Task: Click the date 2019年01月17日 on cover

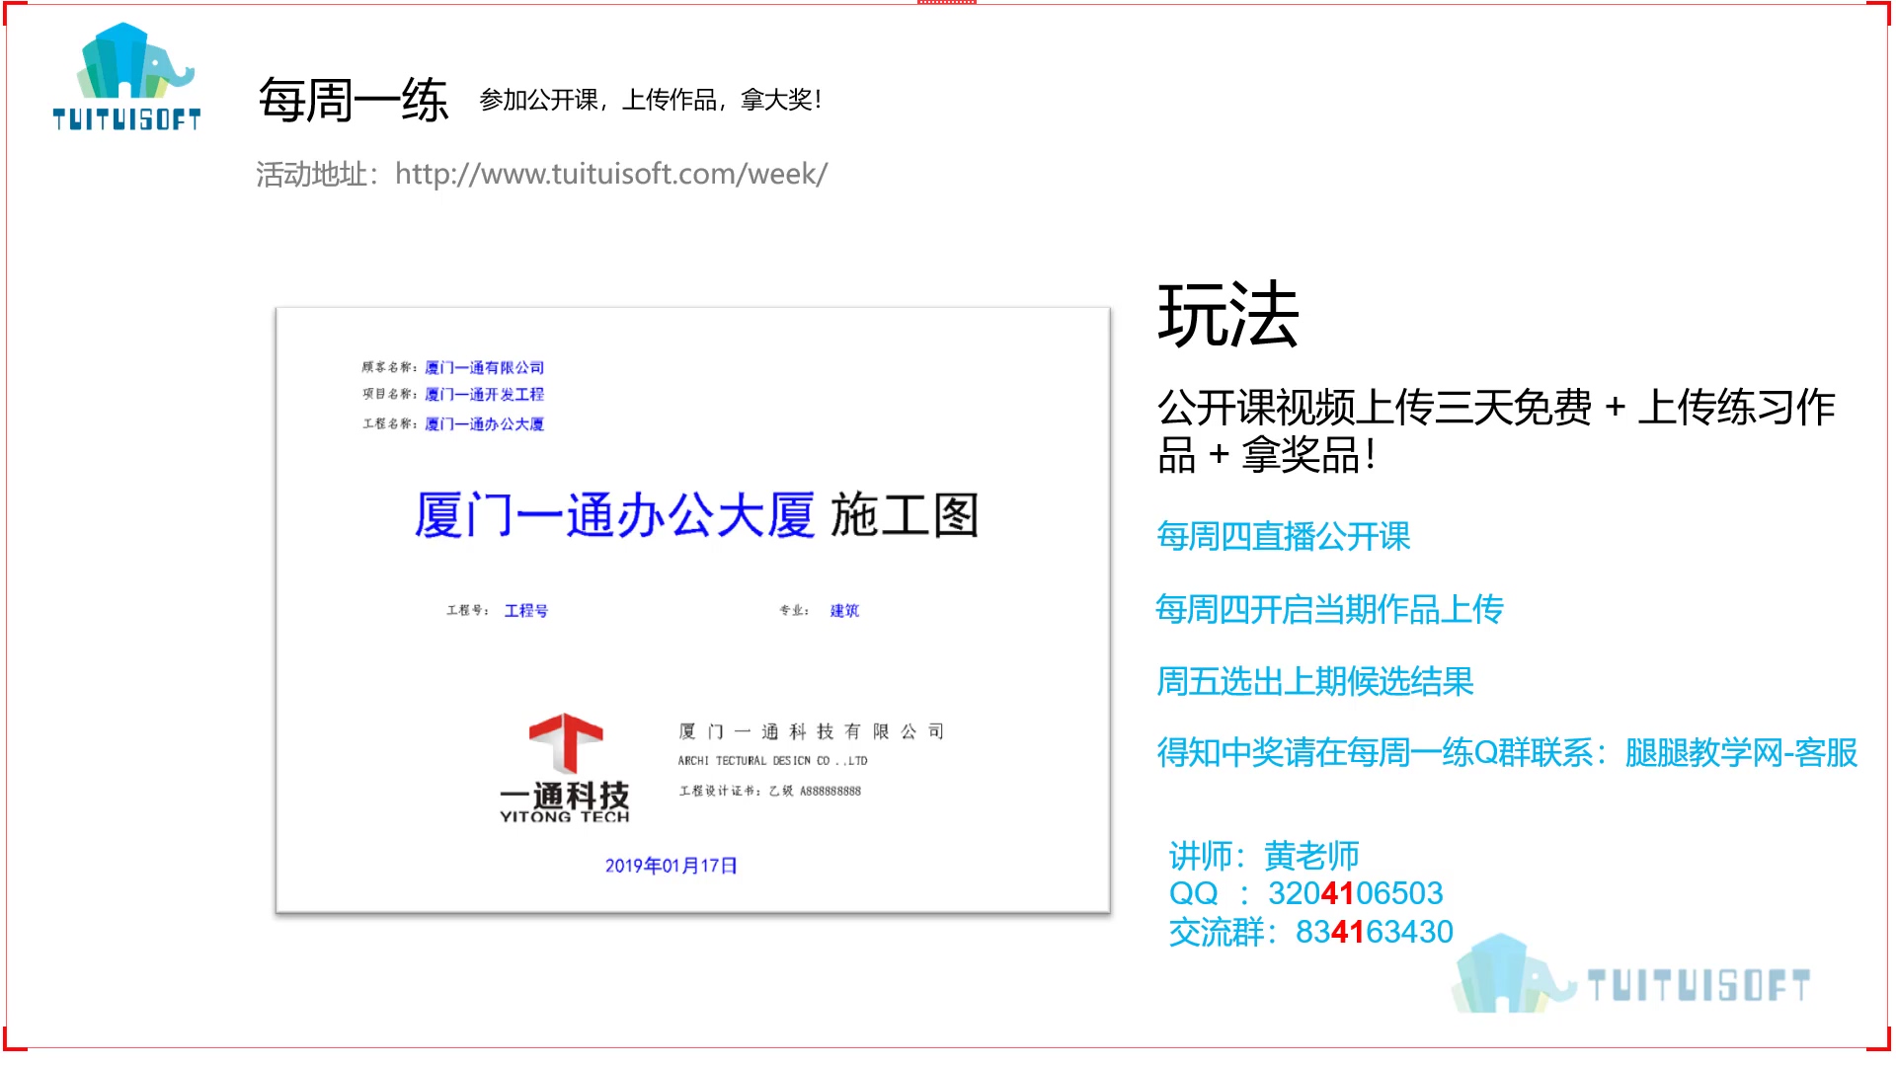Action: coord(671,866)
